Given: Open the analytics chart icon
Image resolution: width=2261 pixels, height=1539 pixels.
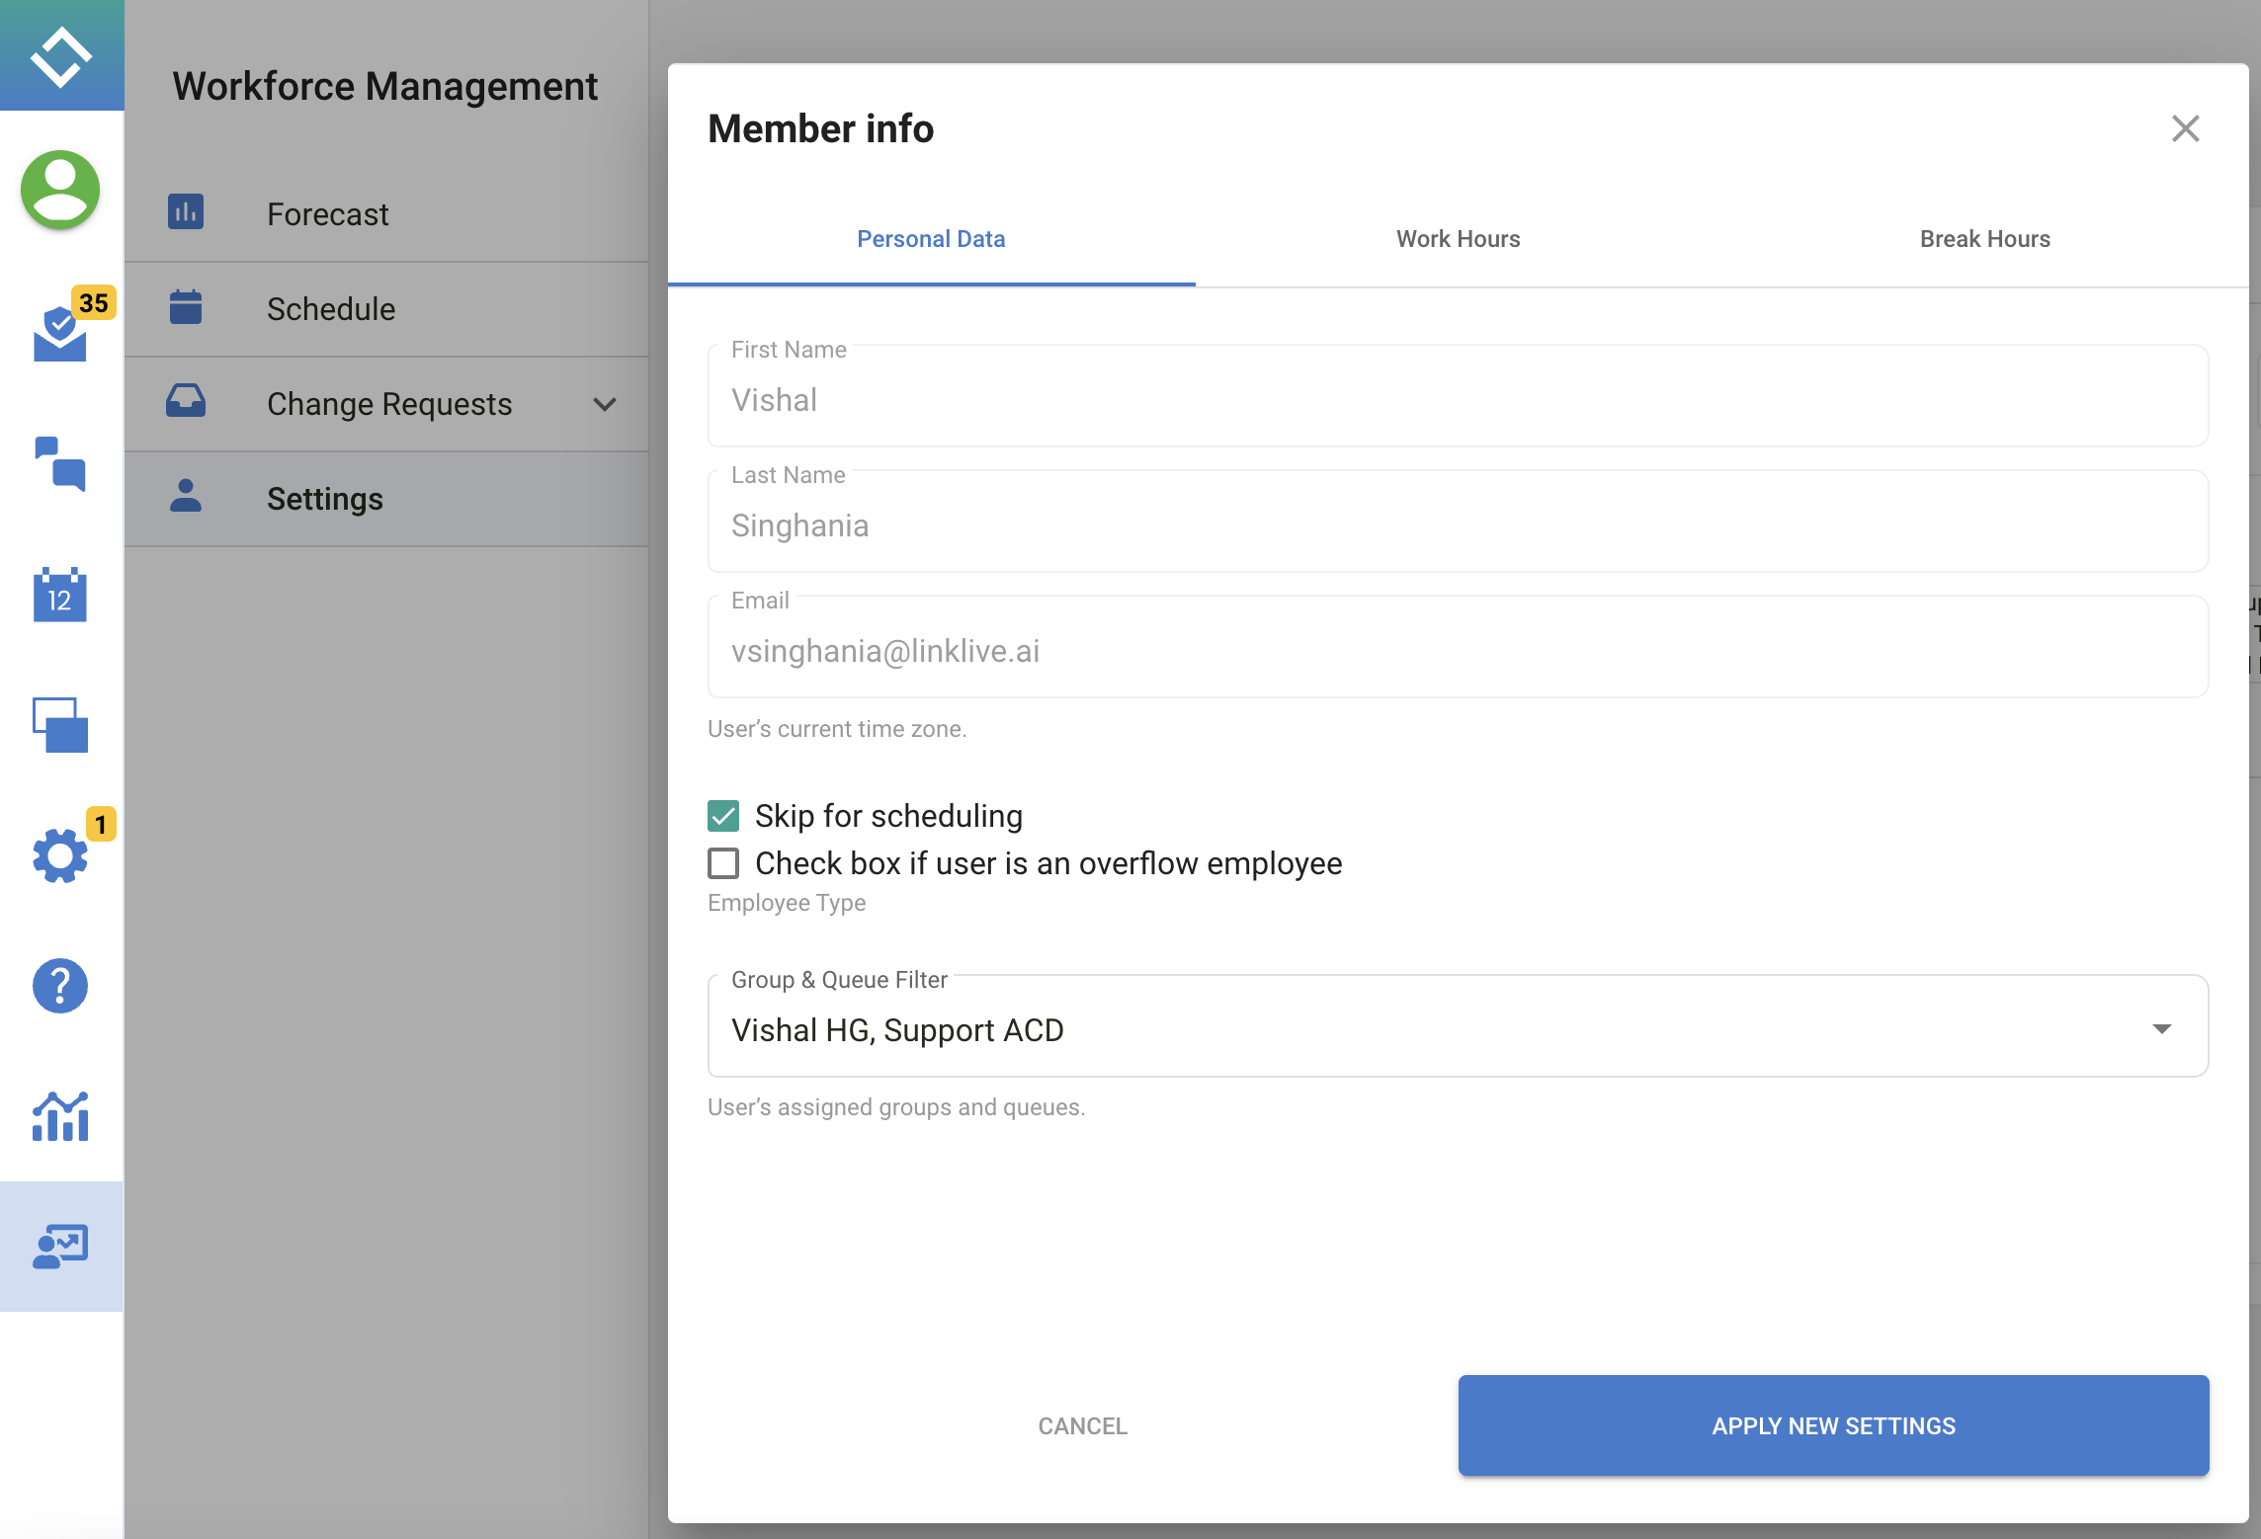Looking at the screenshot, I should click(x=60, y=1117).
